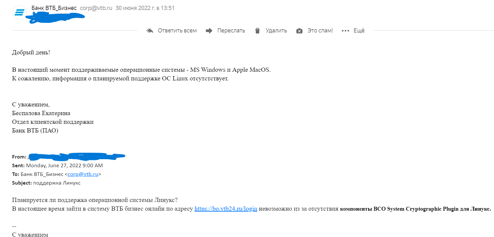This screenshot has width=494, height=237.
Task: Click the reply-all arrows icon
Action: pyautogui.click(x=150, y=31)
